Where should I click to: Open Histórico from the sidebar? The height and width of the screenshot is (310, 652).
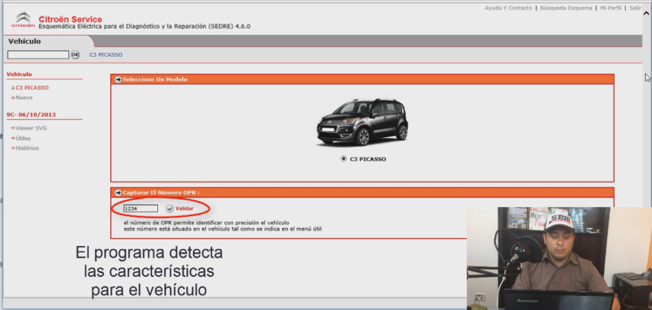point(27,148)
